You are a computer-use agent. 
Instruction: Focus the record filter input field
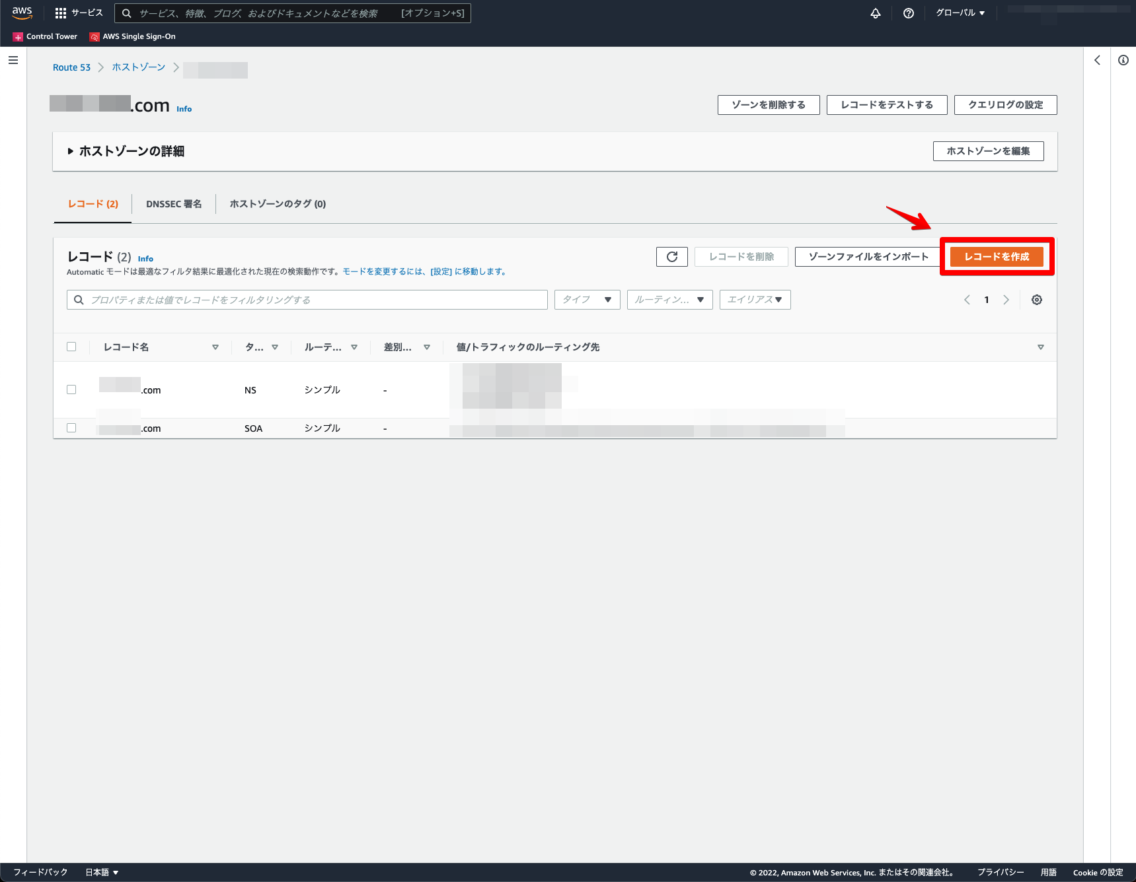coord(307,300)
